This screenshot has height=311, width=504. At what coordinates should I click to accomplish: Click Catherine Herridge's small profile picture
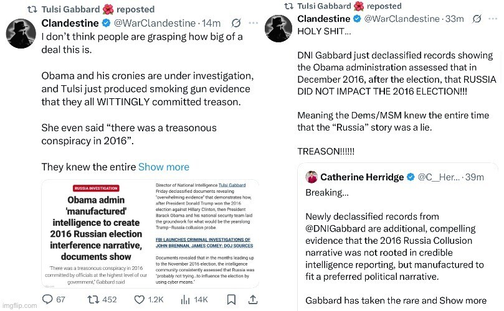click(x=311, y=177)
